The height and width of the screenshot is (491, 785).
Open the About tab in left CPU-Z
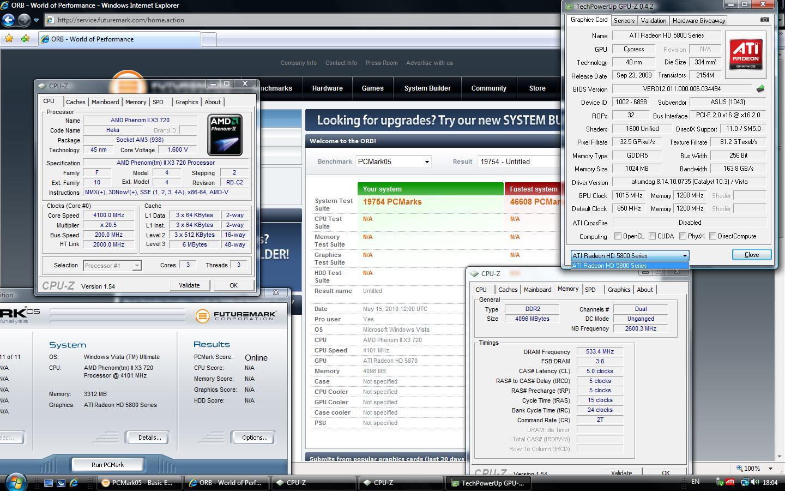click(x=213, y=102)
